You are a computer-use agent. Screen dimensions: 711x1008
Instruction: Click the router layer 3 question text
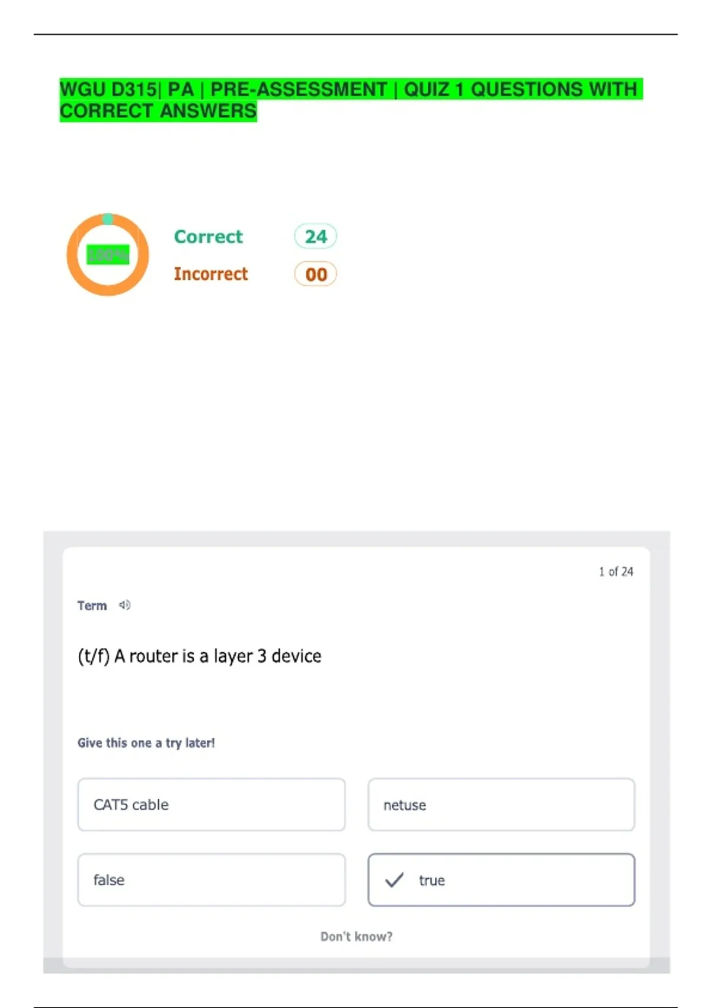199,656
